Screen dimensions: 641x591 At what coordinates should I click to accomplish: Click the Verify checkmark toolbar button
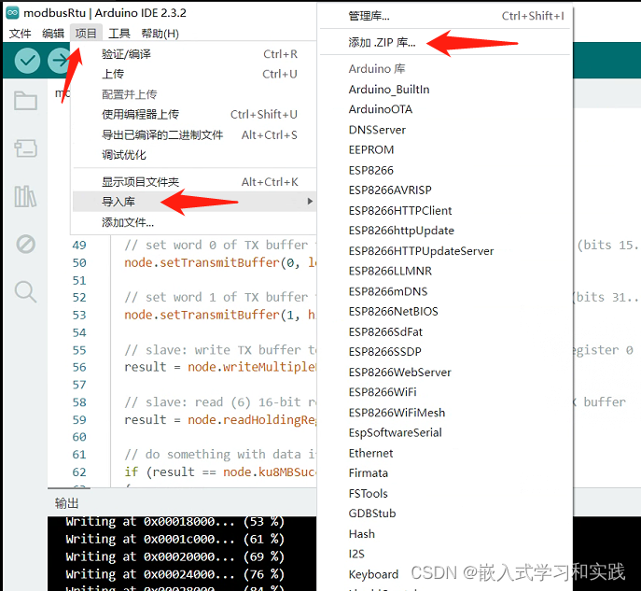tap(27, 61)
